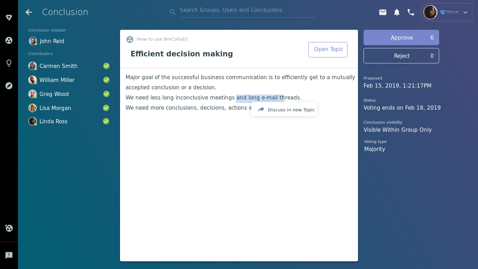Click the add group icon
Image resolution: width=478 pixels, height=269 pixels.
tap(9, 228)
